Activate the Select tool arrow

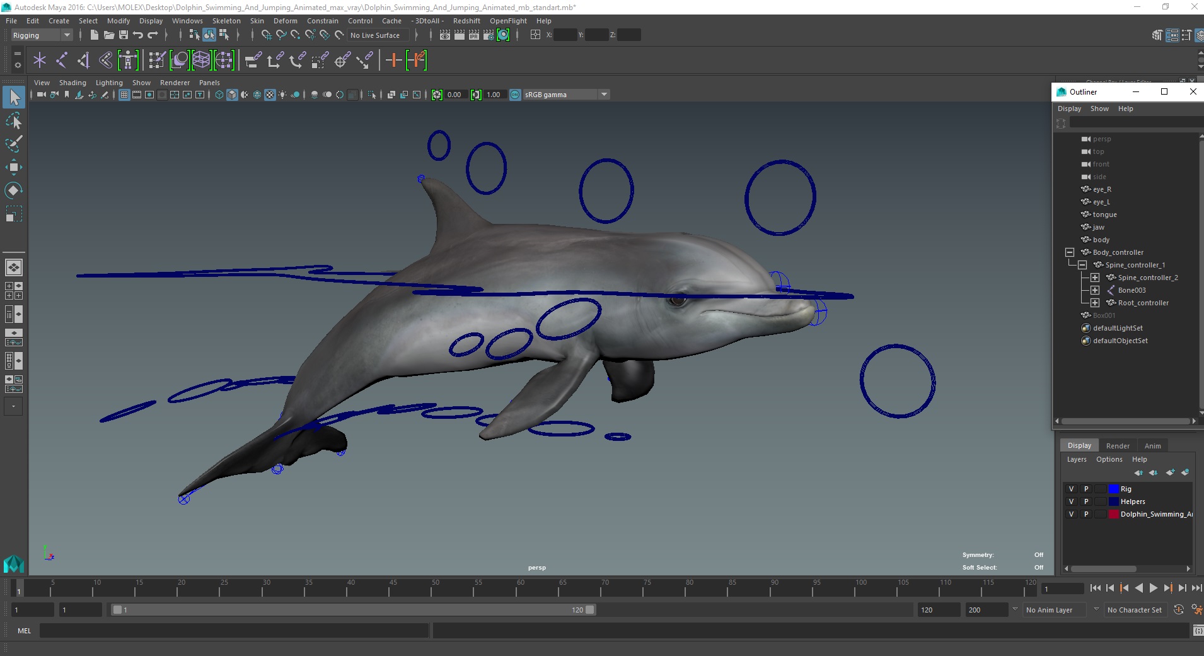[14, 97]
